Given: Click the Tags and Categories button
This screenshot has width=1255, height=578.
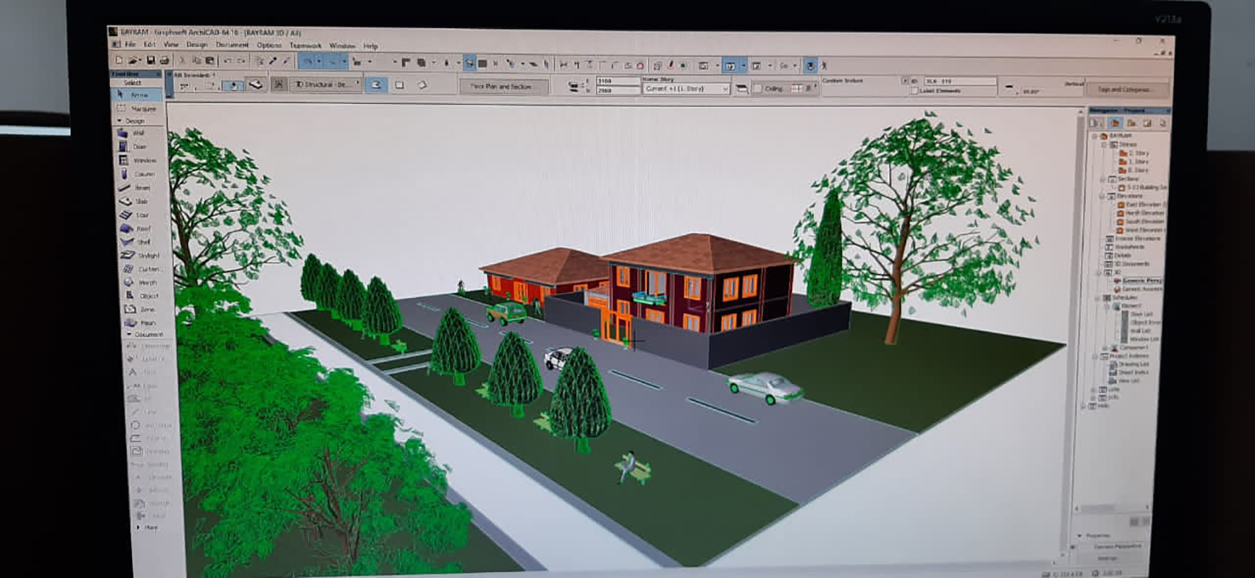Looking at the screenshot, I should tap(1124, 89).
